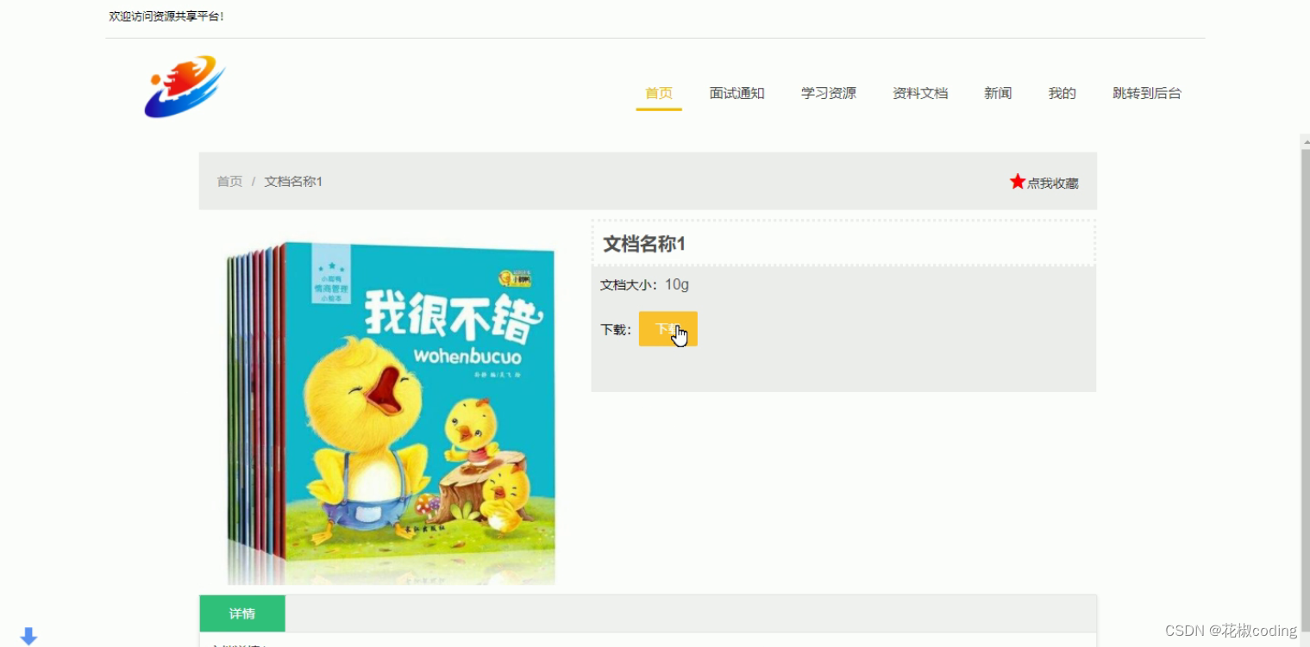Open the 我的 personal page
Screen dimensions: 1310x647
[x=1062, y=93]
